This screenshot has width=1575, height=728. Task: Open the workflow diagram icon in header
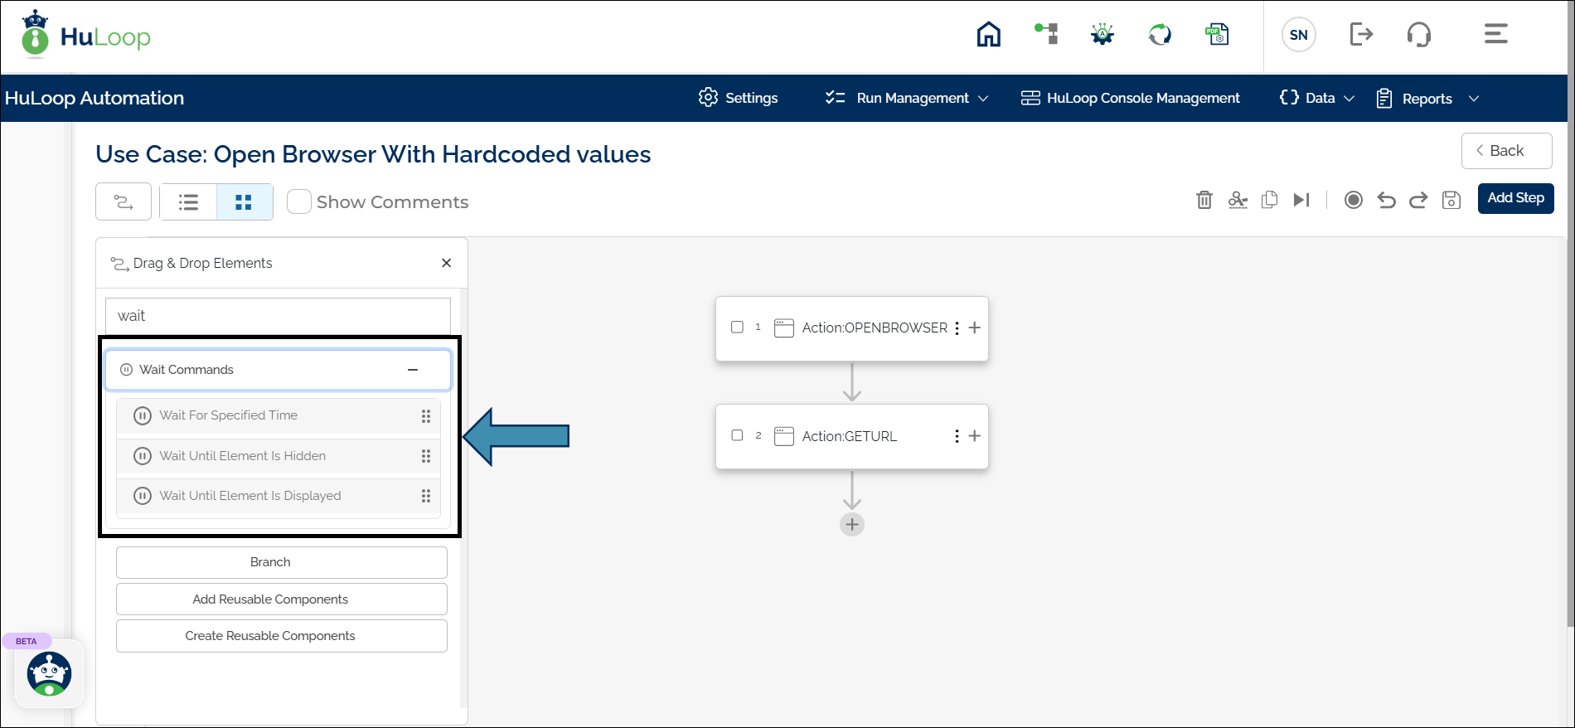(x=1046, y=34)
